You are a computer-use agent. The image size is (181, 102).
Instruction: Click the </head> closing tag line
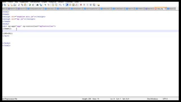pos(6,22)
